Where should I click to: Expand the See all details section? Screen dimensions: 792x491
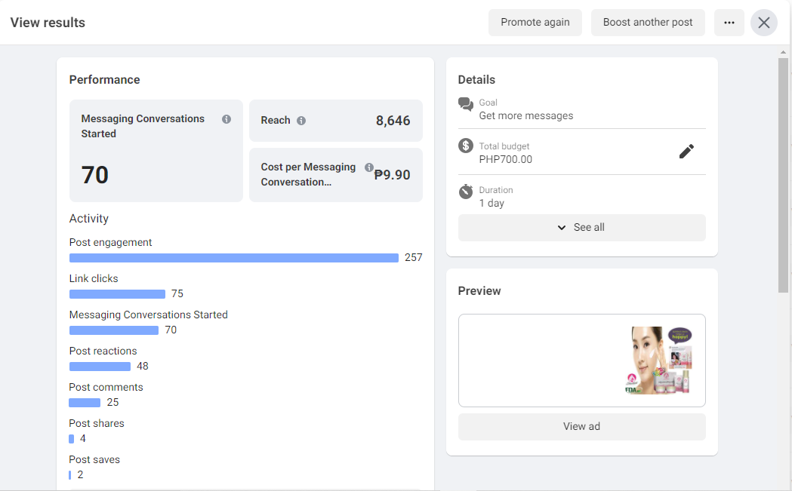pyautogui.click(x=581, y=228)
